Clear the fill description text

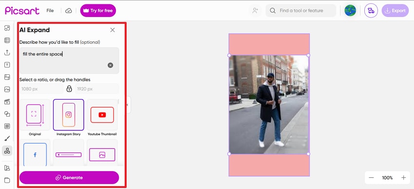pyautogui.click(x=111, y=65)
